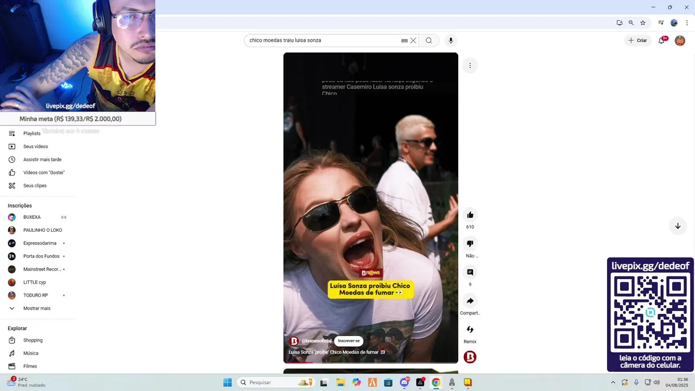The width and height of the screenshot is (695, 391).
Task: Open comments showing 9 on Short
Action: pyautogui.click(x=470, y=272)
